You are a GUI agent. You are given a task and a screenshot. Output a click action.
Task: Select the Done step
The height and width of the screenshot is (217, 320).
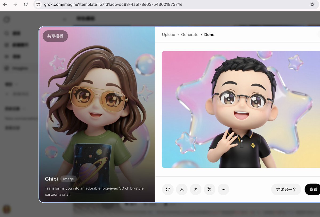[x=209, y=35]
